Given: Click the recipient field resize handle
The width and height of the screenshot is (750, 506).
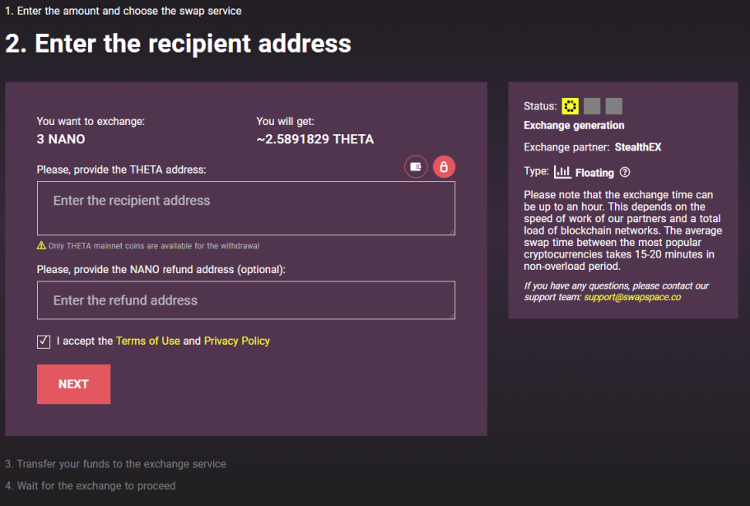Looking at the screenshot, I should 451,231.
